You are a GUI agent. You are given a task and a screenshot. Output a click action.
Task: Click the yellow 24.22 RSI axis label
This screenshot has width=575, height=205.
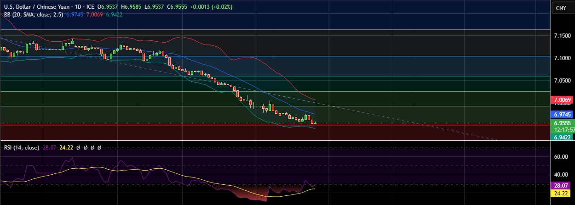tap(563, 194)
